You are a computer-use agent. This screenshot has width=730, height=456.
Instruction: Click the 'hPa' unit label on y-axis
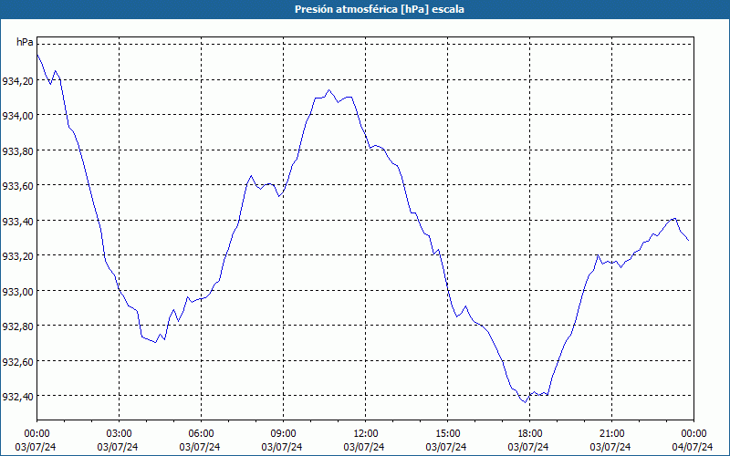pyautogui.click(x=25, y=42)
